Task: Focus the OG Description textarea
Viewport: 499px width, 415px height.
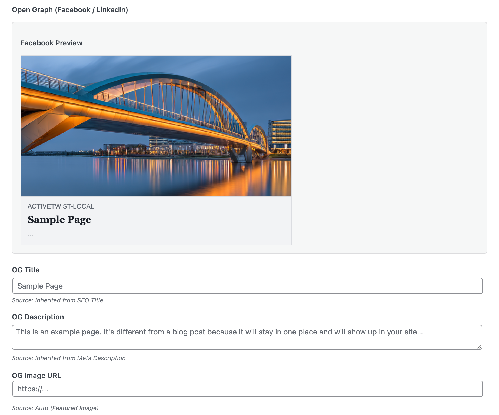Action: coord(247,337)
